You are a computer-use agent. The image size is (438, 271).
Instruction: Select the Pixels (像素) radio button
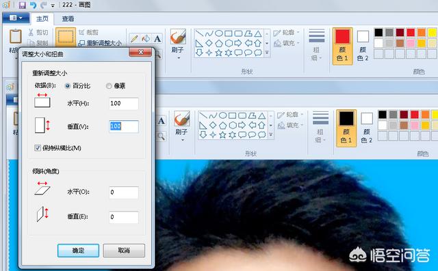click(x=109, y=86)
